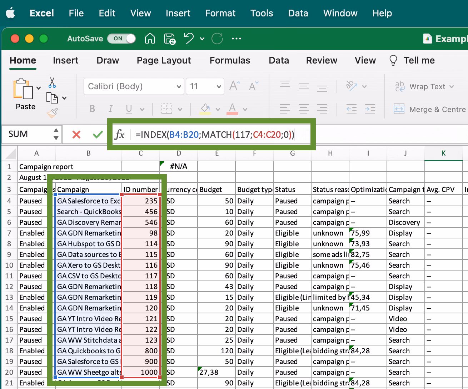Toggle AutoSave off
The image size is (468, 389).
[x=121, y=39]
